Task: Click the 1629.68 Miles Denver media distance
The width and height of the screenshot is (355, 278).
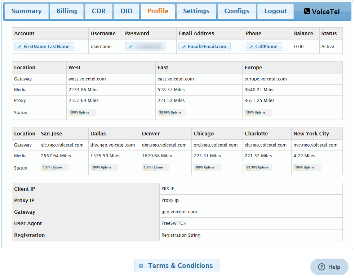Action: [157, 156]
